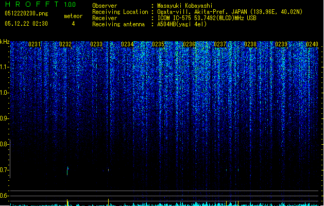Click the 'Receiver' field label

tap(105, 18)
